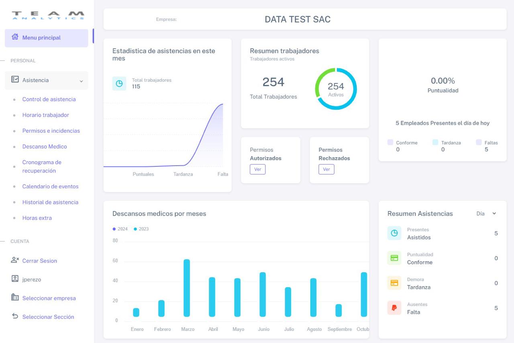Open Permisos e incidencias section
Viewport: 514px width, 343px height.
click(x=51, y=131)
